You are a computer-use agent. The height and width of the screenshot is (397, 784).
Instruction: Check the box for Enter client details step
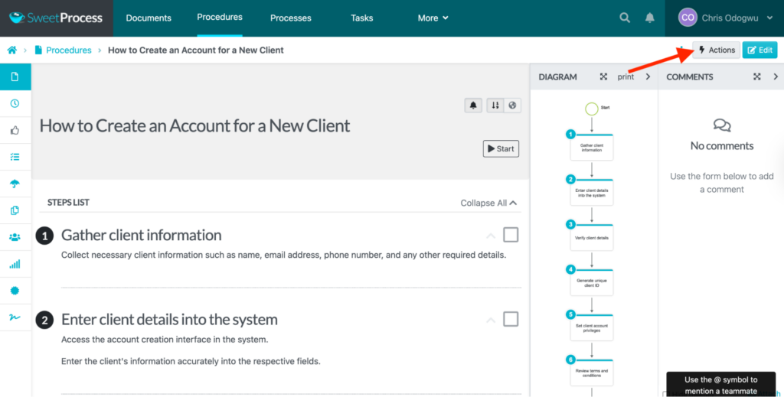[x=511, y=319]
